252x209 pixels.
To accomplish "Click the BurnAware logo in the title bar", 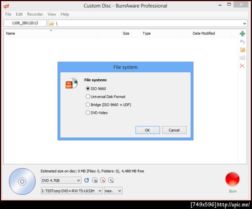I will point(6,6).
